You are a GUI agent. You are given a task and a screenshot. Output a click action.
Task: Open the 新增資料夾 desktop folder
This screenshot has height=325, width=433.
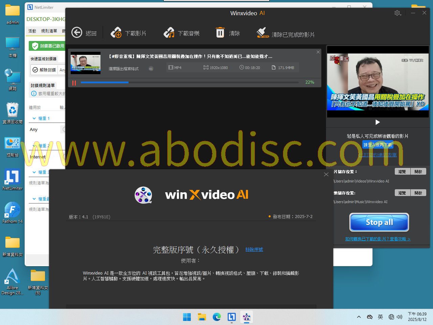13,246
